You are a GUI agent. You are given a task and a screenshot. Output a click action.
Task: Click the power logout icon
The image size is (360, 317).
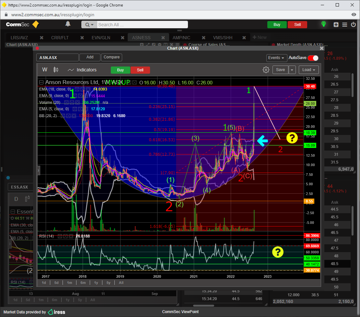pos(353,24)
